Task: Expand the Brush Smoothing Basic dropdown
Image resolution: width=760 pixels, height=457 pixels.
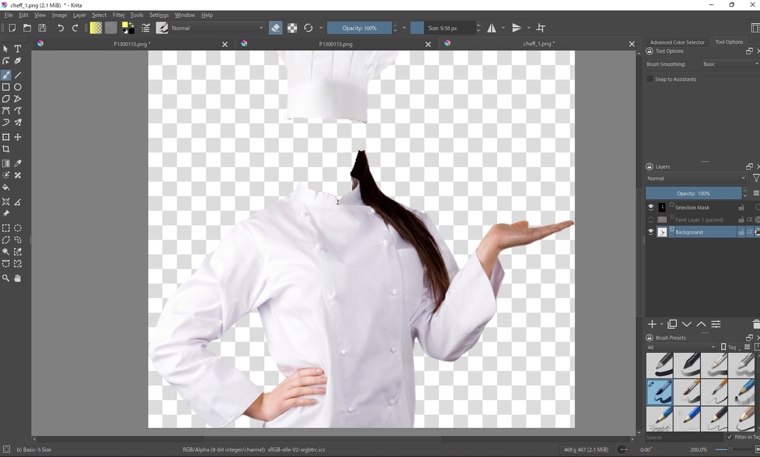Action: [730, 64]
